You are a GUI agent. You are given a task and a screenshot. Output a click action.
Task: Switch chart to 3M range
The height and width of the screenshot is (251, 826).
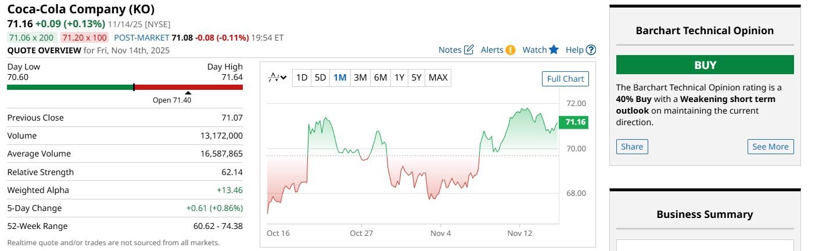pyautogui.click(x=360, y=78)
